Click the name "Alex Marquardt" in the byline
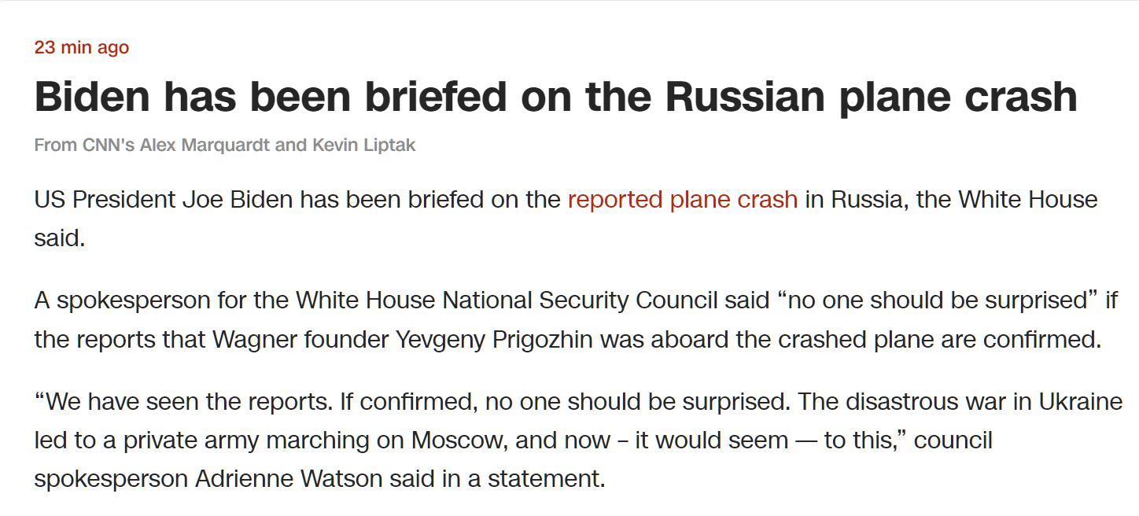This screenshot has width=1139, height=516. coord(204,146)
